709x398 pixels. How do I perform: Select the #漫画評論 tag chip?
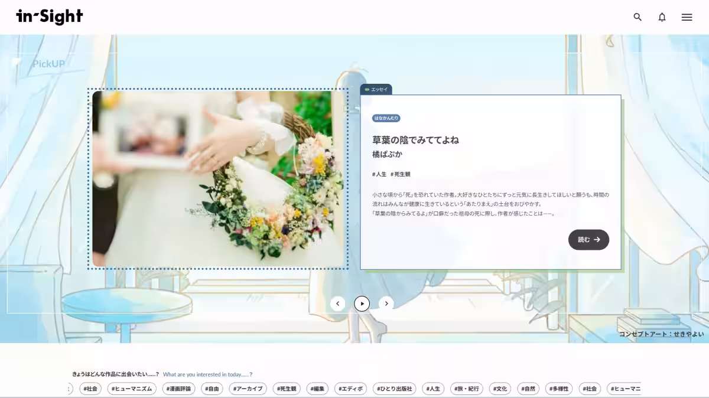coord(178,389)
